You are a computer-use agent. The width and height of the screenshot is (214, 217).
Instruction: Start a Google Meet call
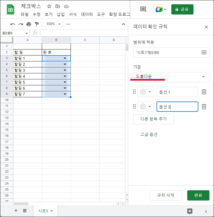[x=159, y=9]
